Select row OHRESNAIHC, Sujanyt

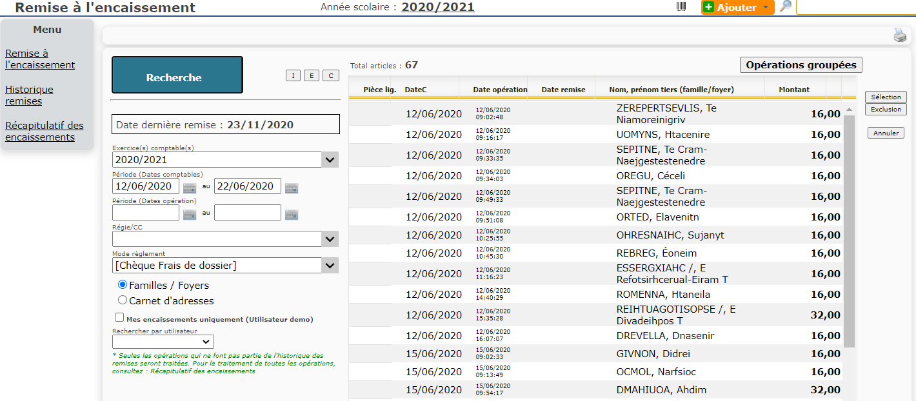tap(595, 235)
